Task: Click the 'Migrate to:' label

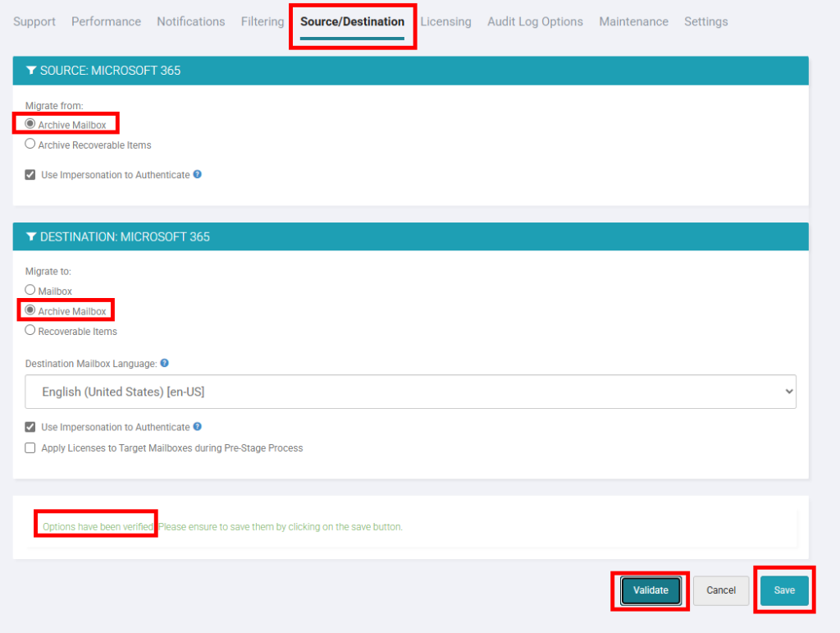Action: coord(48,271)
